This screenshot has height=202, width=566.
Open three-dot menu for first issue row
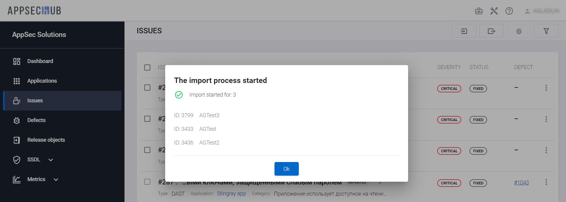point(546,88)
